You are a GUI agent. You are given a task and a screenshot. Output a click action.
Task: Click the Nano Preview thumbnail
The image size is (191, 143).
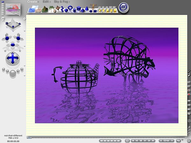pos(13,9)
